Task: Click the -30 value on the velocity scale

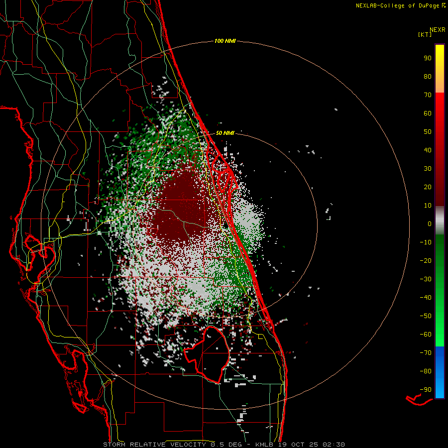Action: click(426, 279)
